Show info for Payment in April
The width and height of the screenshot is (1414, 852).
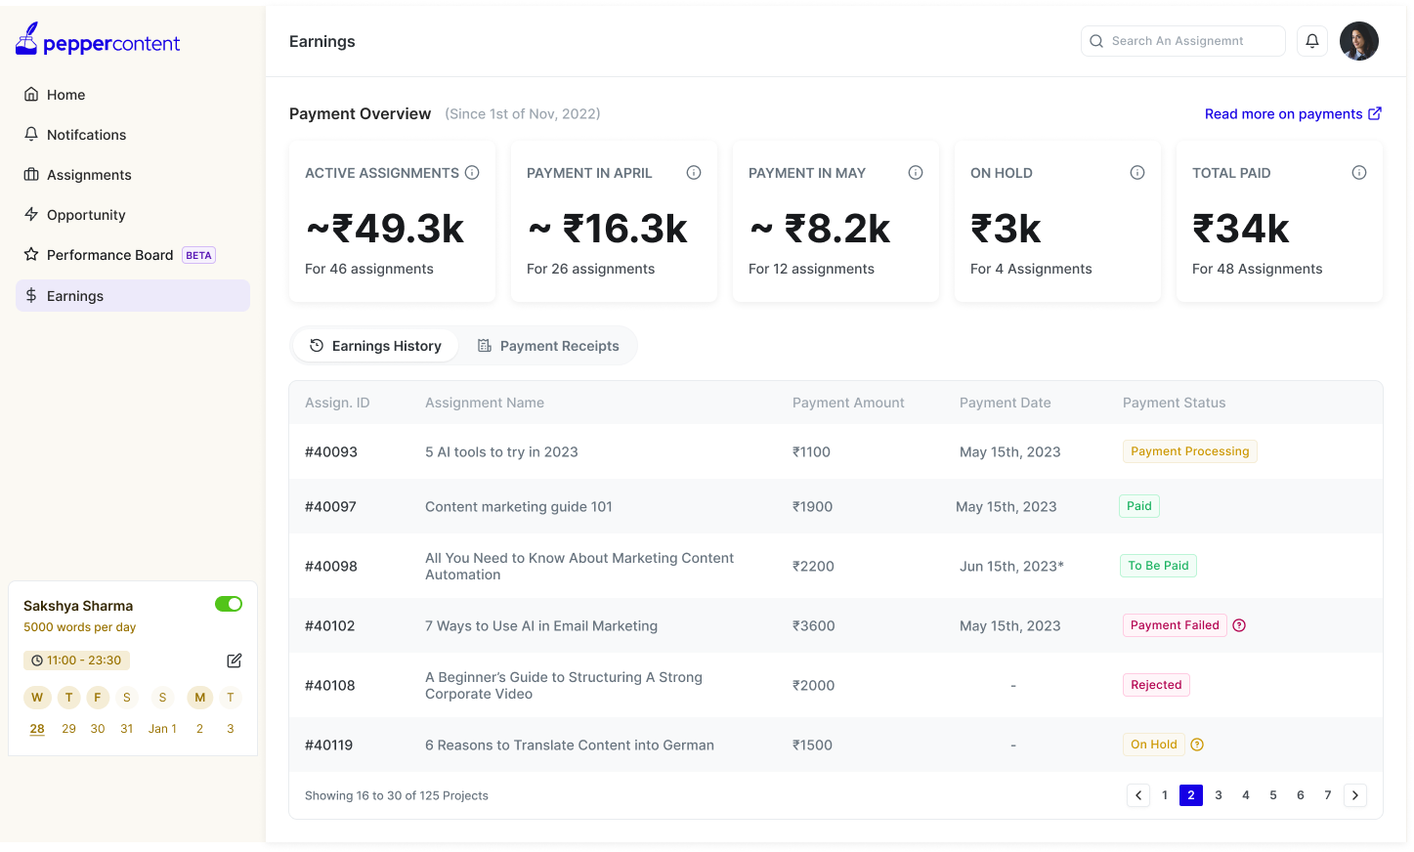click(x=694, y=173)
